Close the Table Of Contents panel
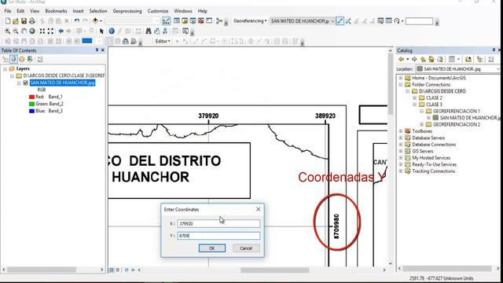The height and width of the screenshot is (283, 503). (103, 50)
